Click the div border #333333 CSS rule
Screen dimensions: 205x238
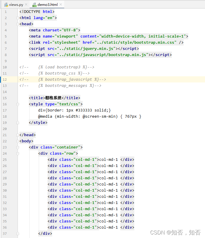pos(74,110)
